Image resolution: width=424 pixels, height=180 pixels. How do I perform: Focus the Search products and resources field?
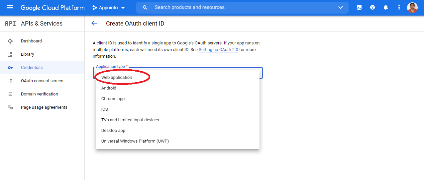(243, 7)
